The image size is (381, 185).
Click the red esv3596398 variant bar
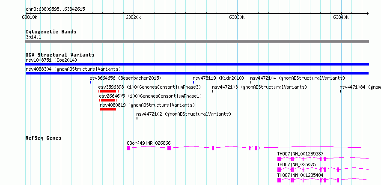click(108, 91)
